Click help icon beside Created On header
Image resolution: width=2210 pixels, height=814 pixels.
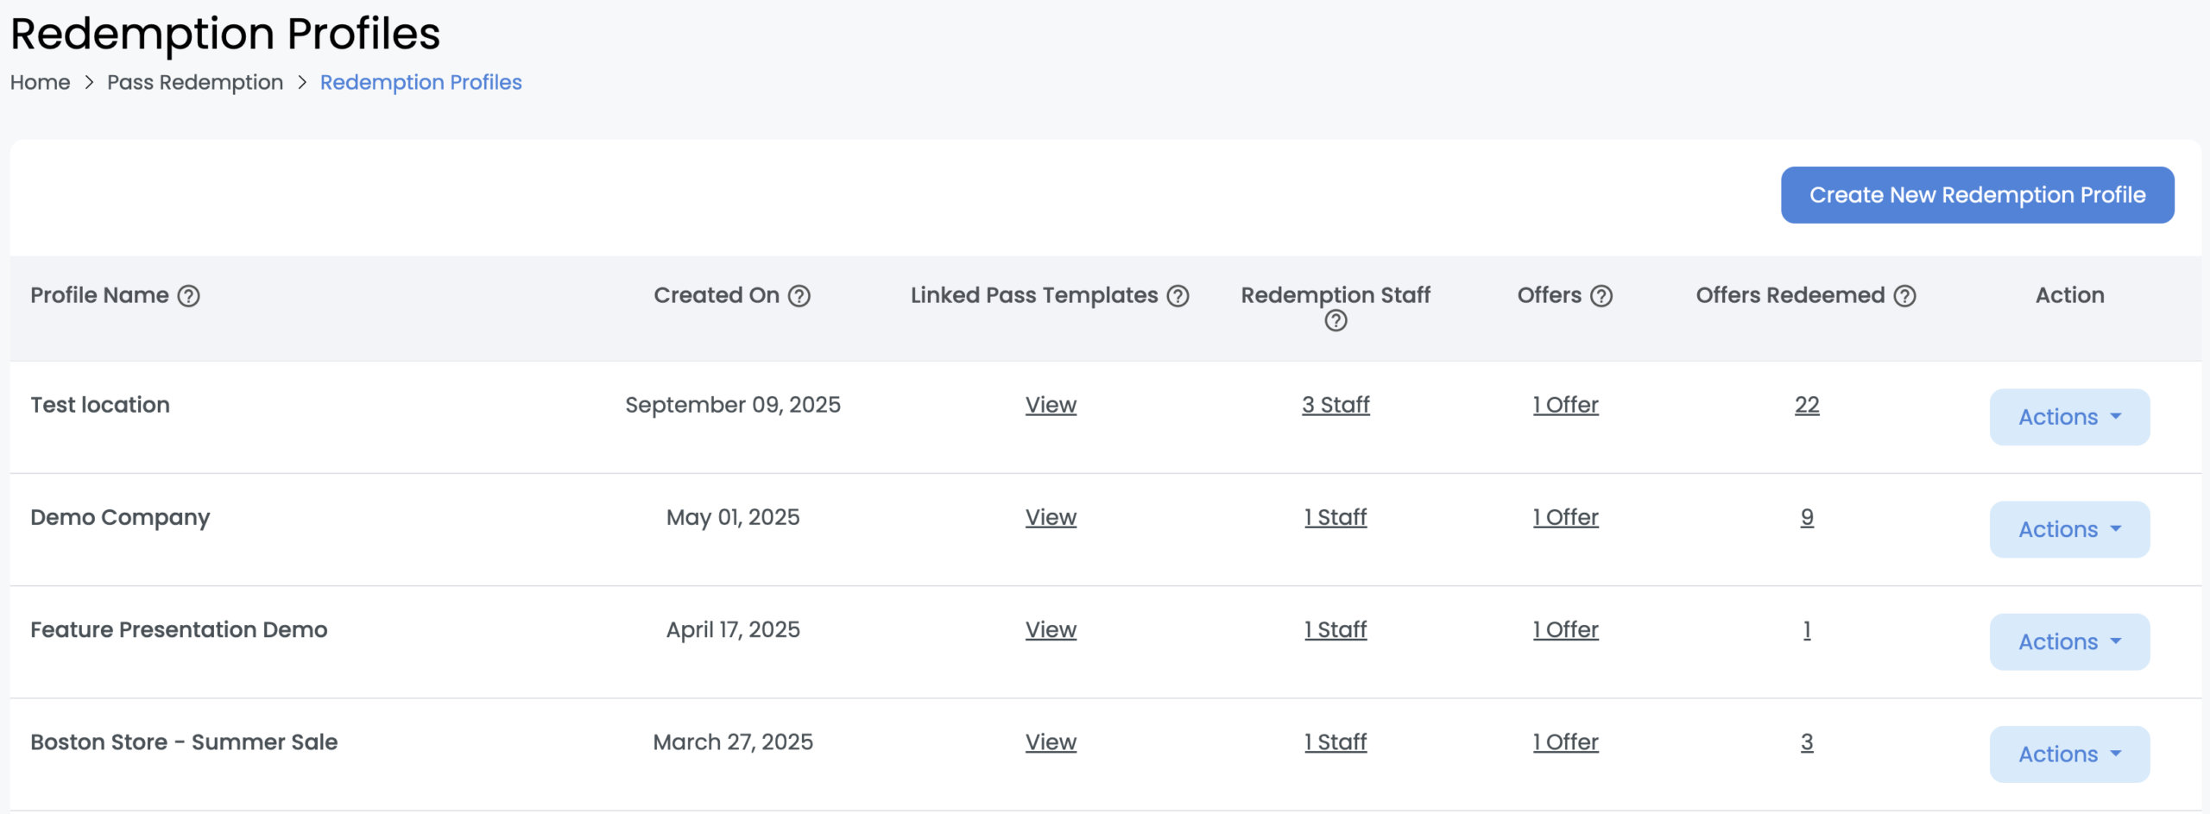(799, 296)
